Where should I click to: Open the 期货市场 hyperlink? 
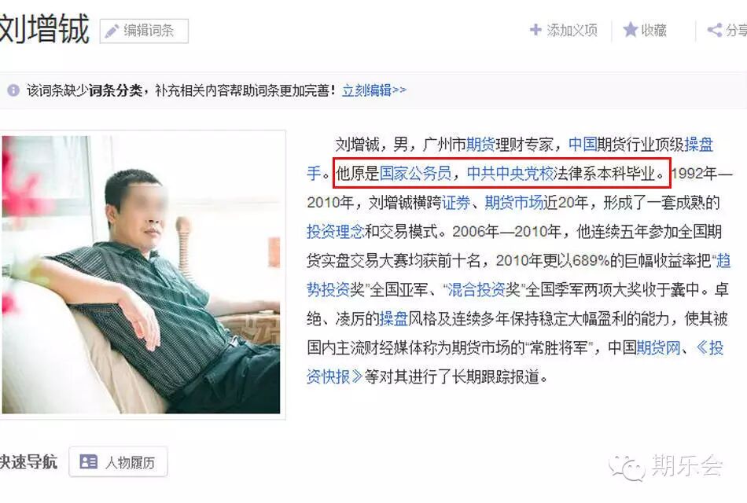point(514,203)
